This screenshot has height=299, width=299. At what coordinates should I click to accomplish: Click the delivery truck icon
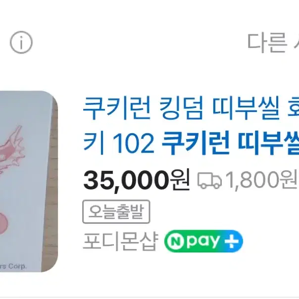[x=209, y=181]
